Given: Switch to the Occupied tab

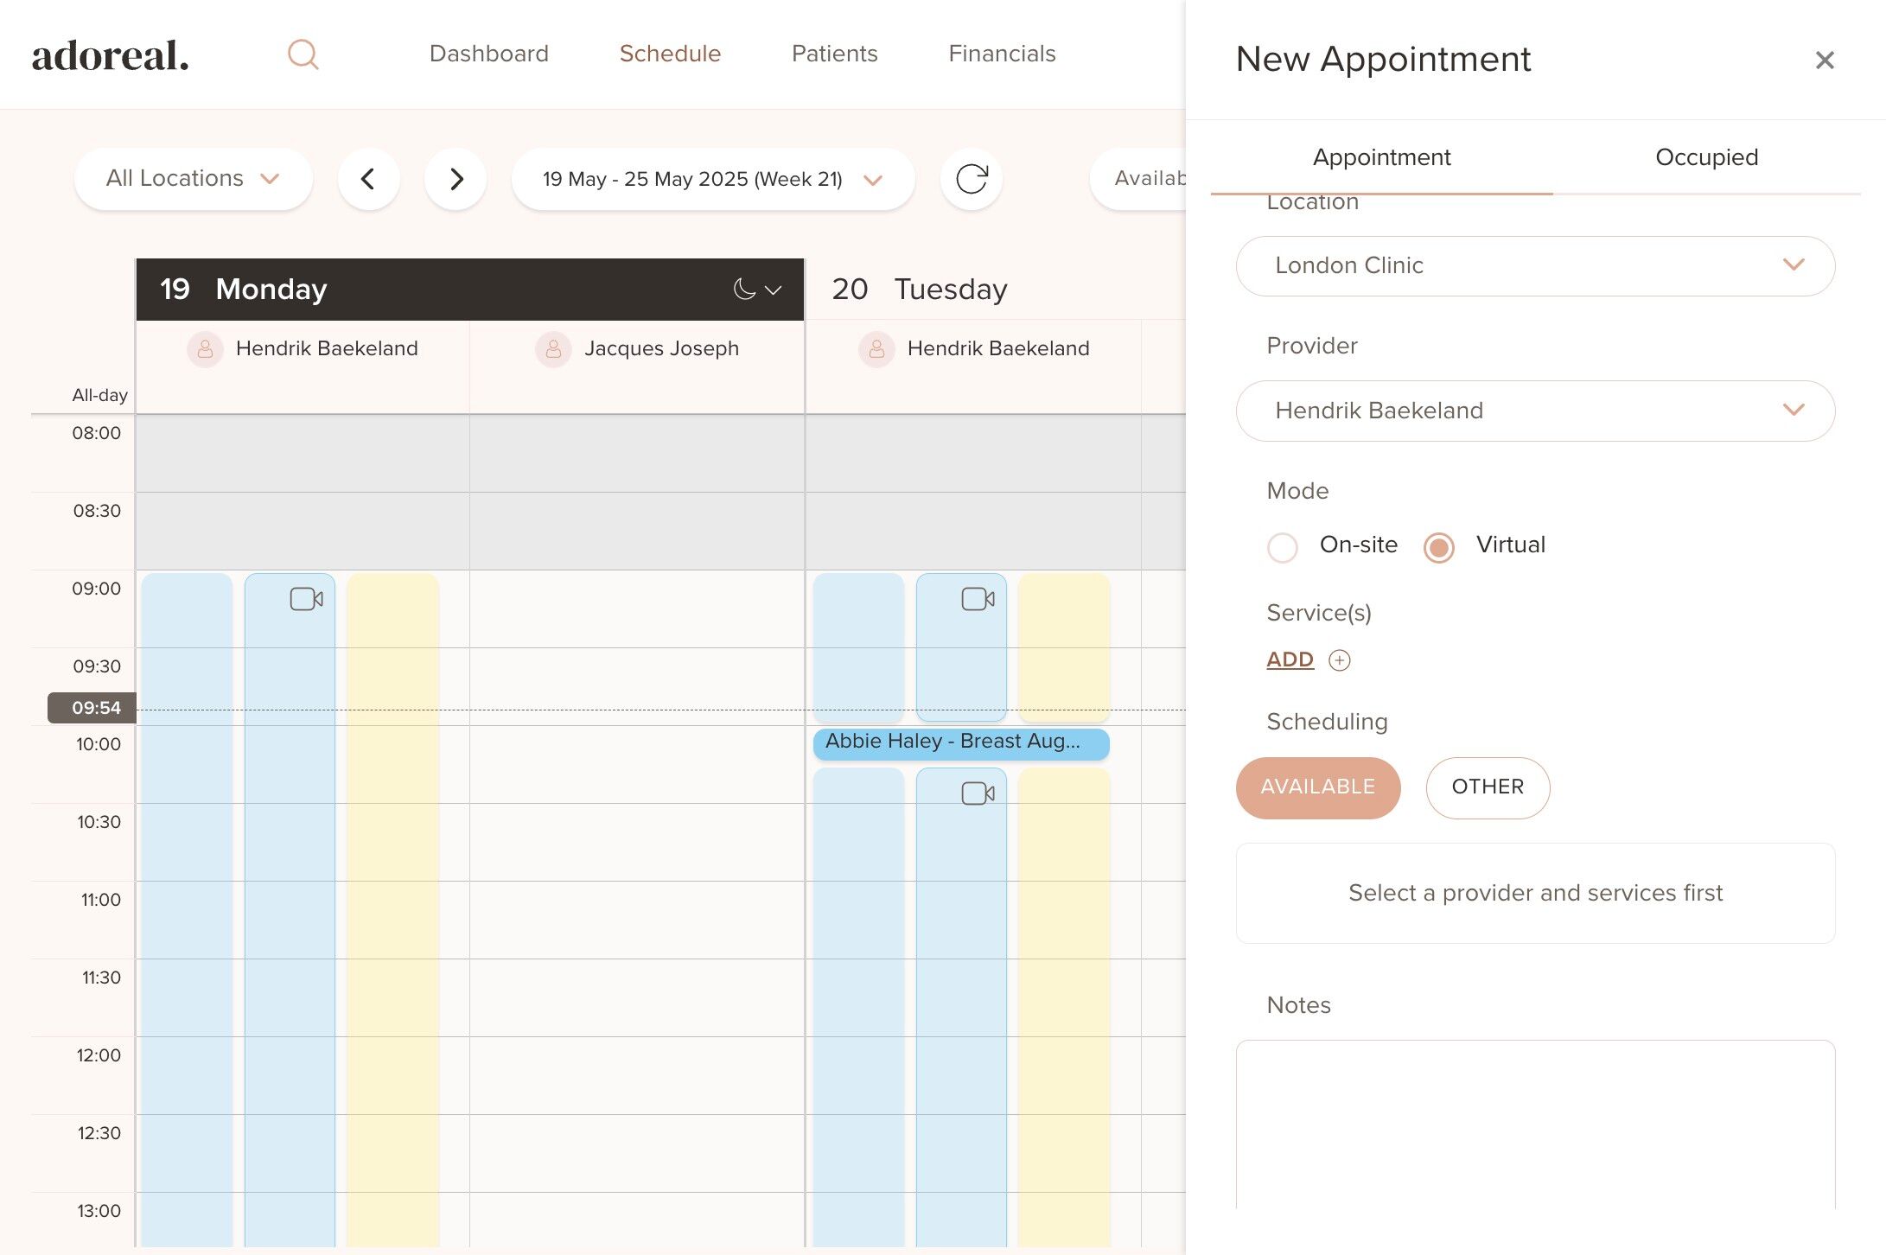Looking at the screenshot, I should coord(1706,157).
